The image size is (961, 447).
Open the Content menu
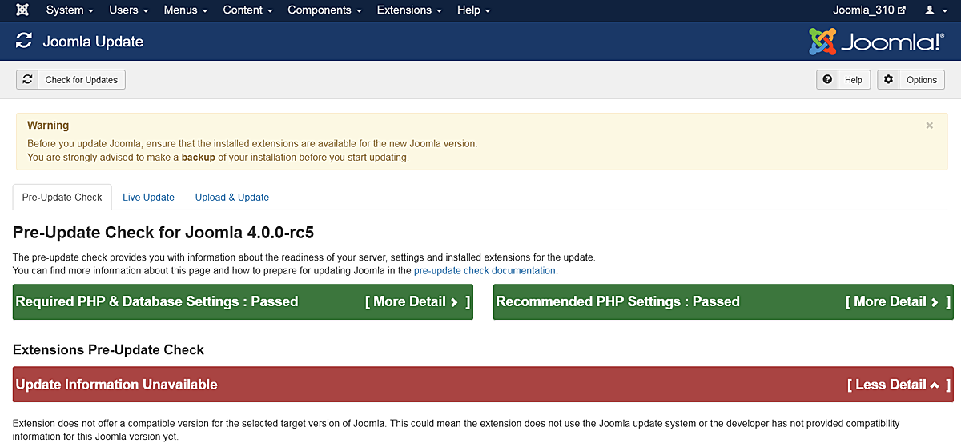coord(248,10)
